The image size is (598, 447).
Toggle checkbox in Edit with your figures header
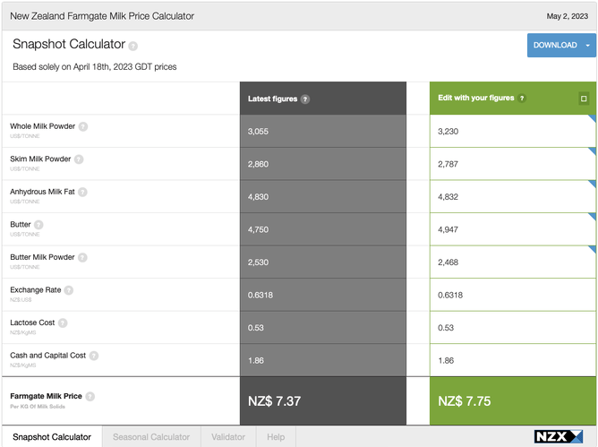[584, 99]
